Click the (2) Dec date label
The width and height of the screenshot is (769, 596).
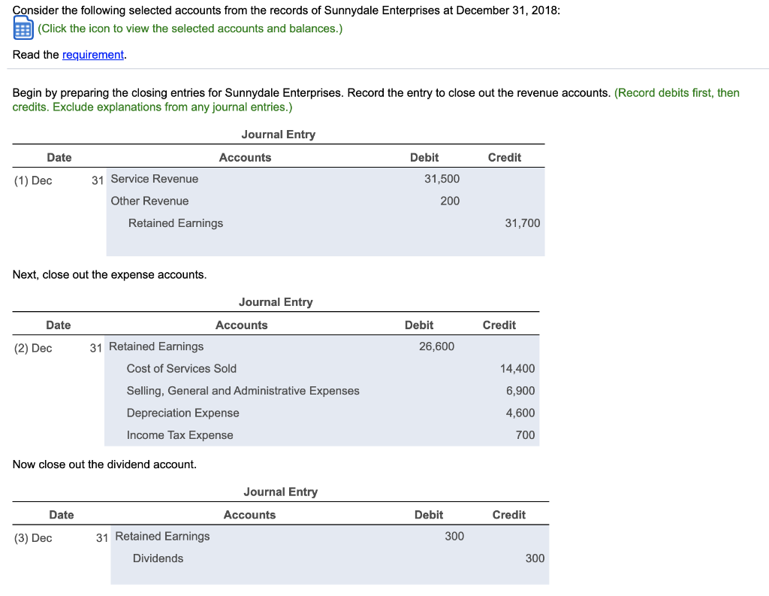click(33, 347)
